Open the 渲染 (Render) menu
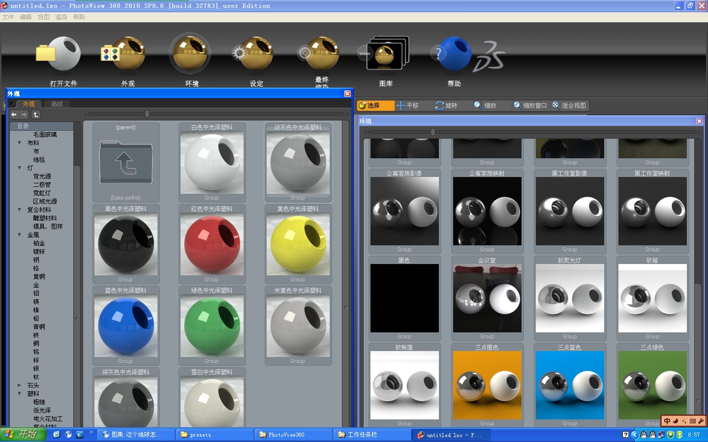 (61, 17)
